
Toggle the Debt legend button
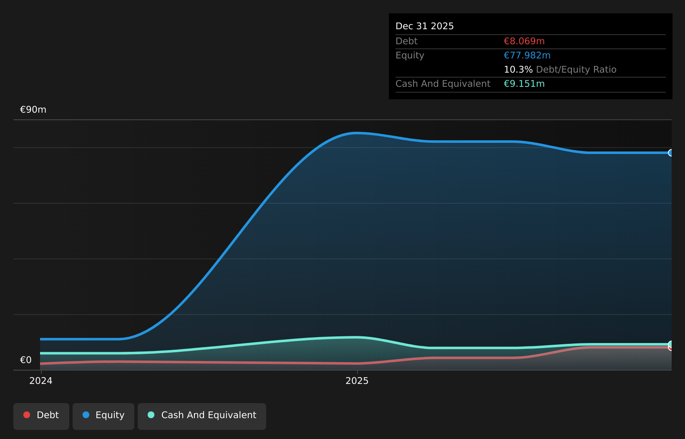click(x=41, y=416)
